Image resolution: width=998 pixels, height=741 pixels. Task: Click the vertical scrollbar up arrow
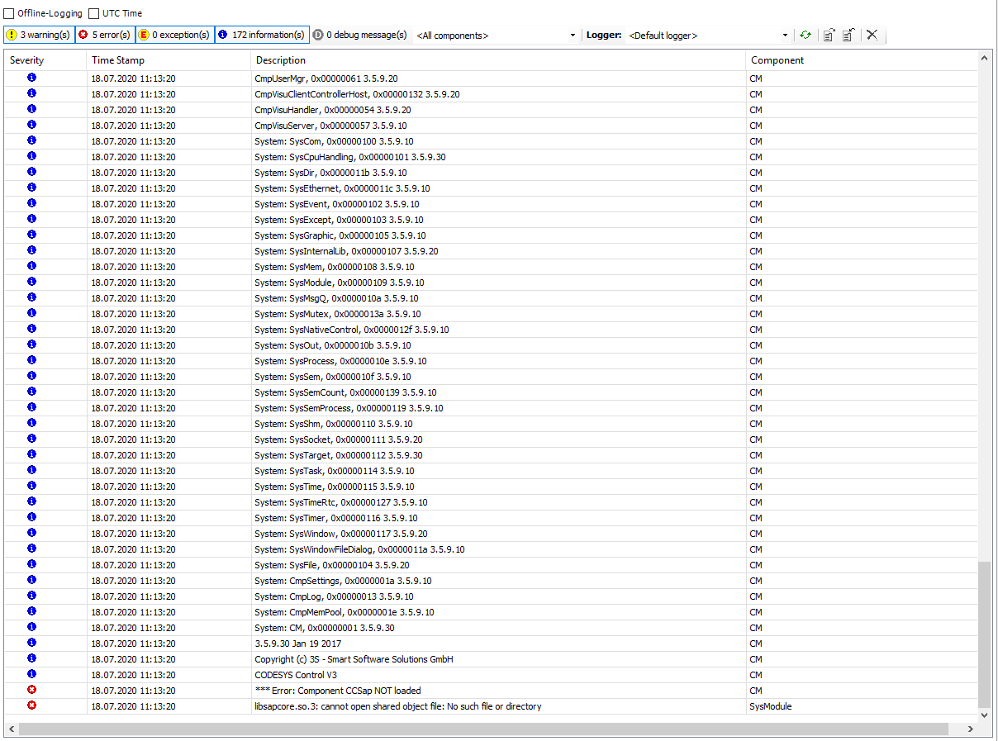pyautogui.click(x=984, y=58)
